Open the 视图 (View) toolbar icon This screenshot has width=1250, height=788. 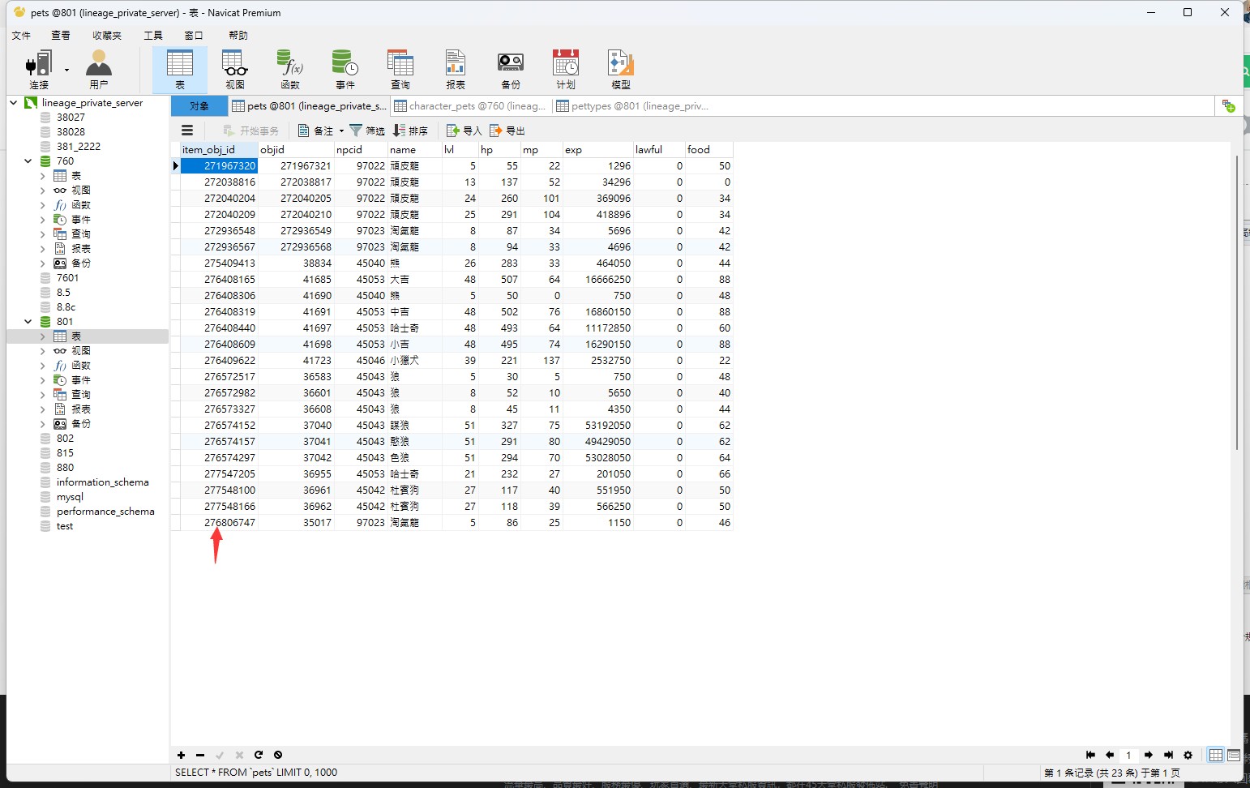[235, 69]
